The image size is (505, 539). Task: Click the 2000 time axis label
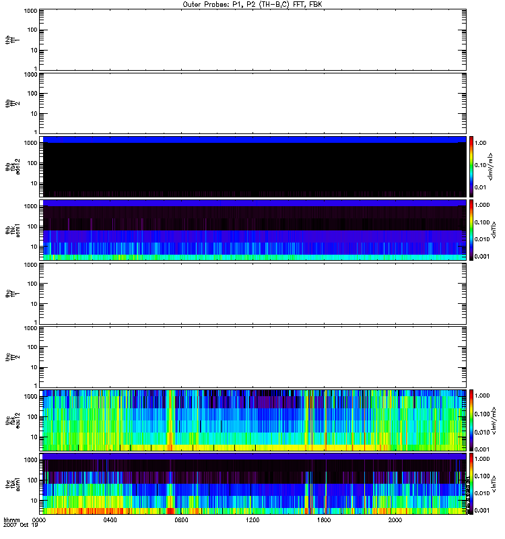(x=395, y=520)
